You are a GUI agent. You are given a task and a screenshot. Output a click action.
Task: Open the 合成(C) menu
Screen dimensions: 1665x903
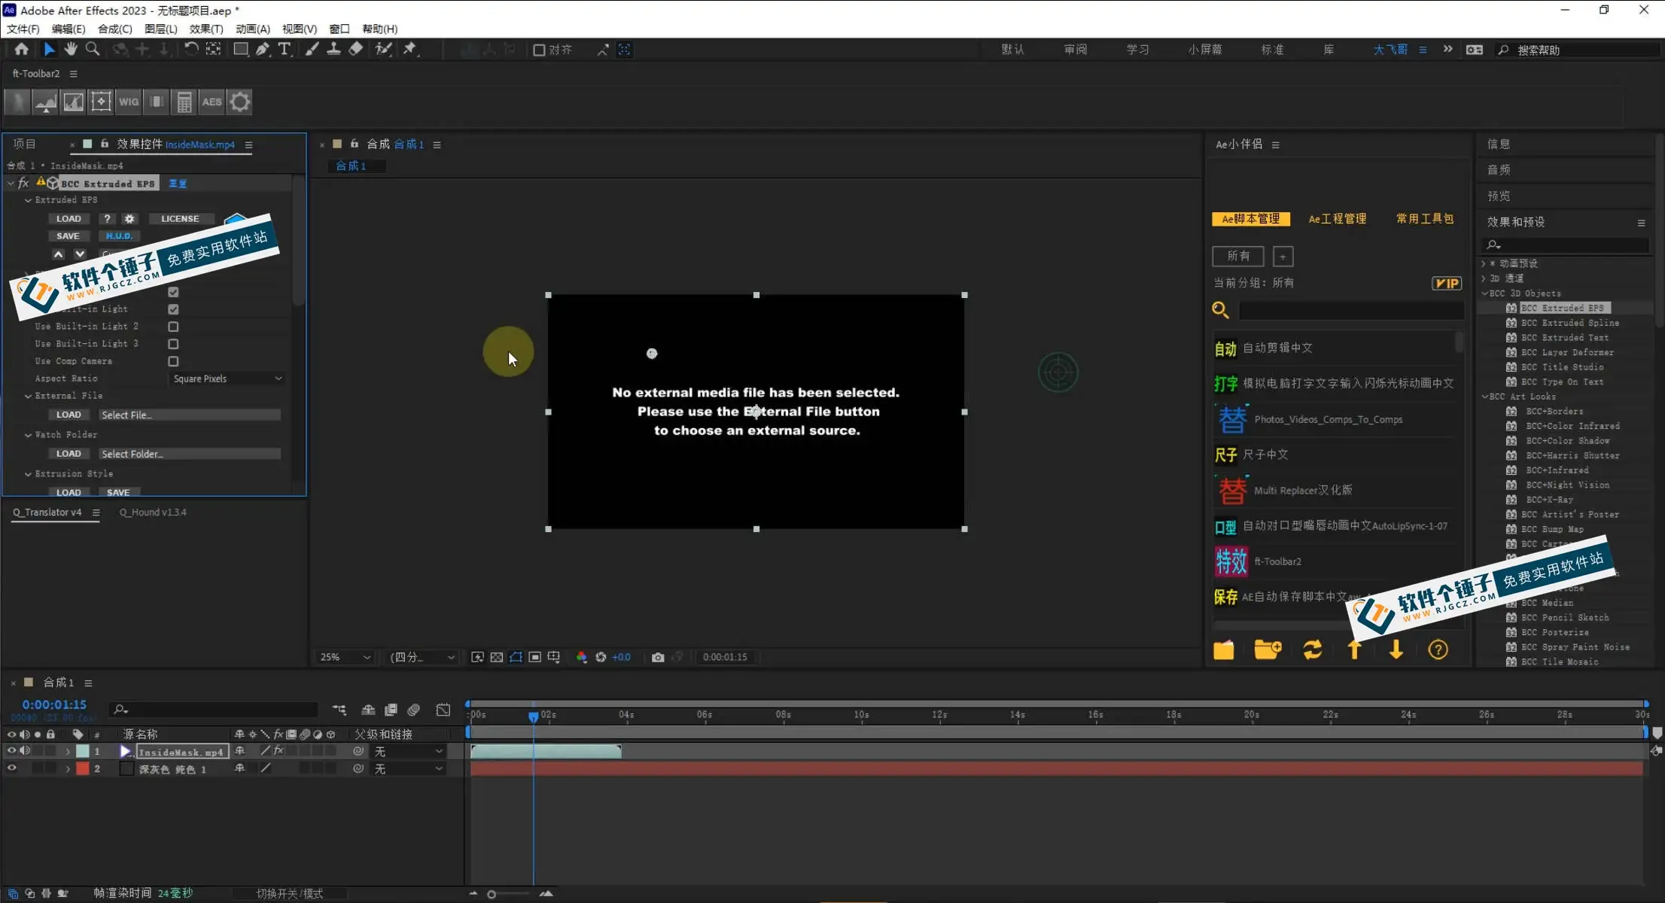114,29
